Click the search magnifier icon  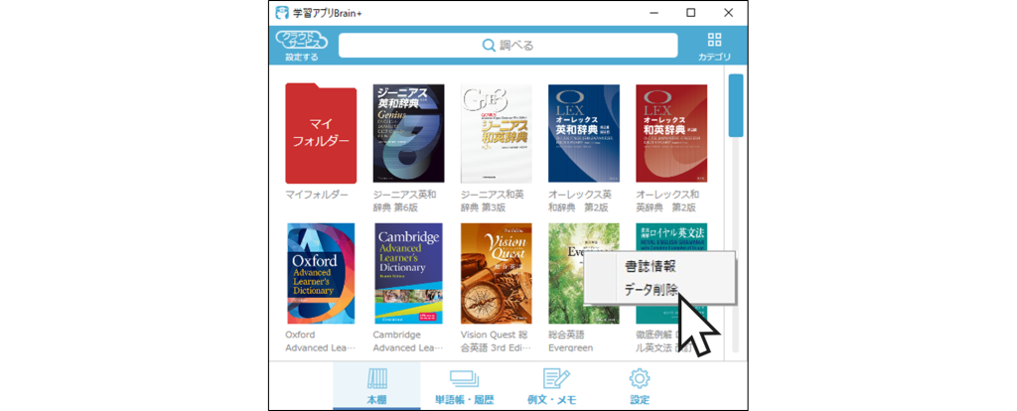point(489,46)
